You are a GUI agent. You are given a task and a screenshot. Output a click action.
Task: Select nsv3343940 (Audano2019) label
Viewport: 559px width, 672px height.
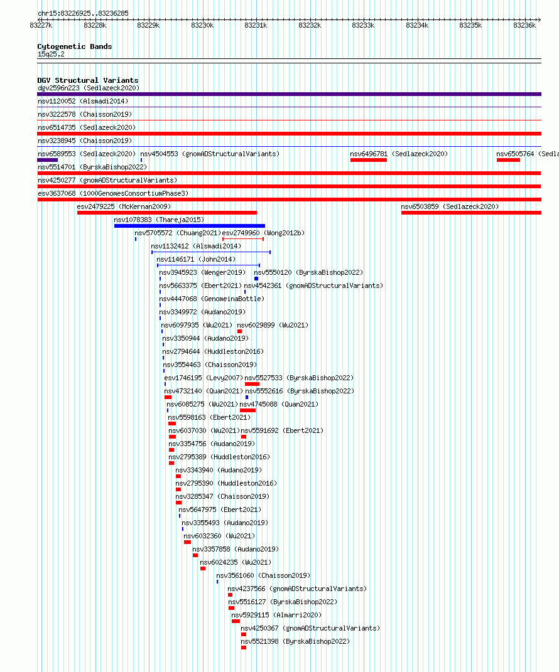point(219,471)
